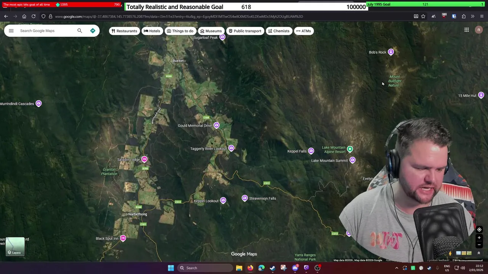Zoom out with the minus button
This screenshot has width=488, height=274.
[479, 245]
